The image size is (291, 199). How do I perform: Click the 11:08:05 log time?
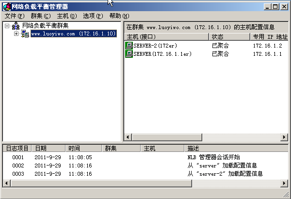click(x=81, y=157)
